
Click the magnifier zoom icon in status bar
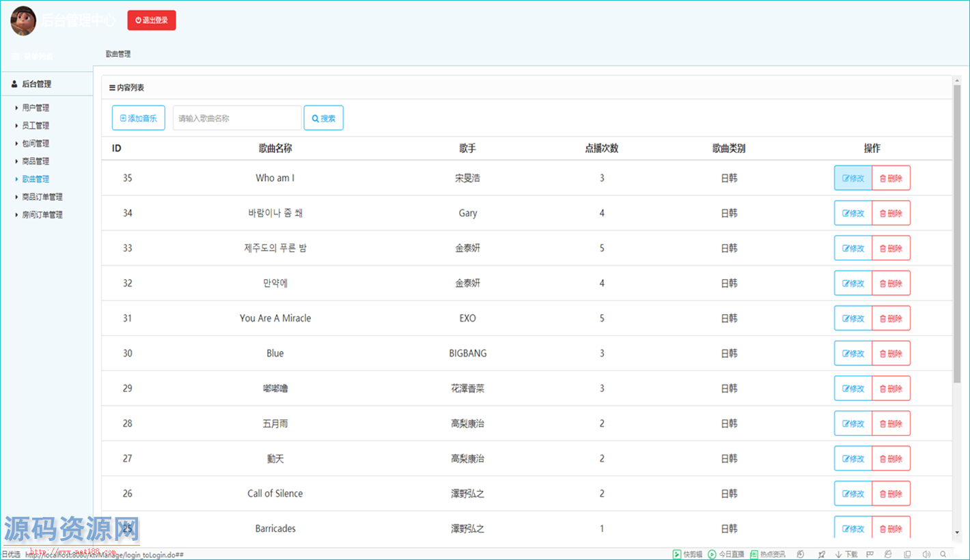point(943,555)
